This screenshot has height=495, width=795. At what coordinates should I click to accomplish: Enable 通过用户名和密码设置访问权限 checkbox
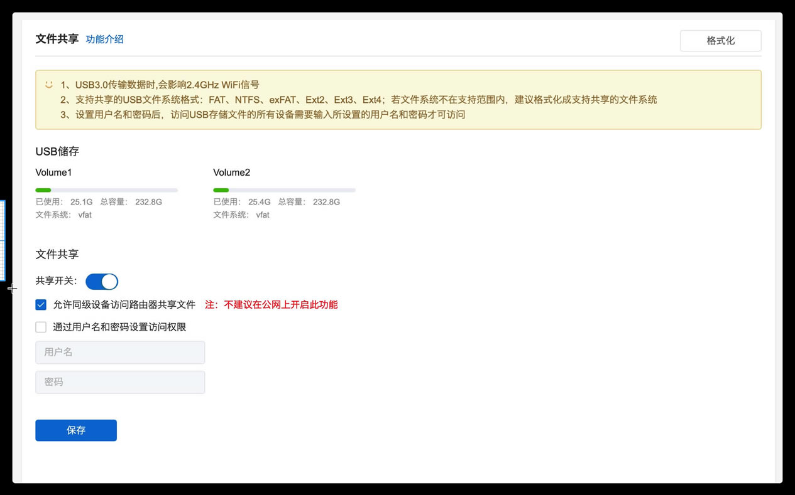41,327
